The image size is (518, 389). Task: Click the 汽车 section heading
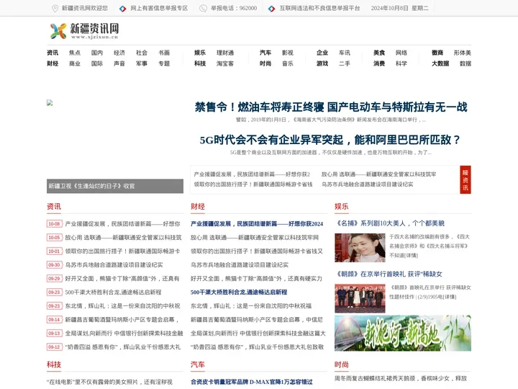tap(198, 365)
